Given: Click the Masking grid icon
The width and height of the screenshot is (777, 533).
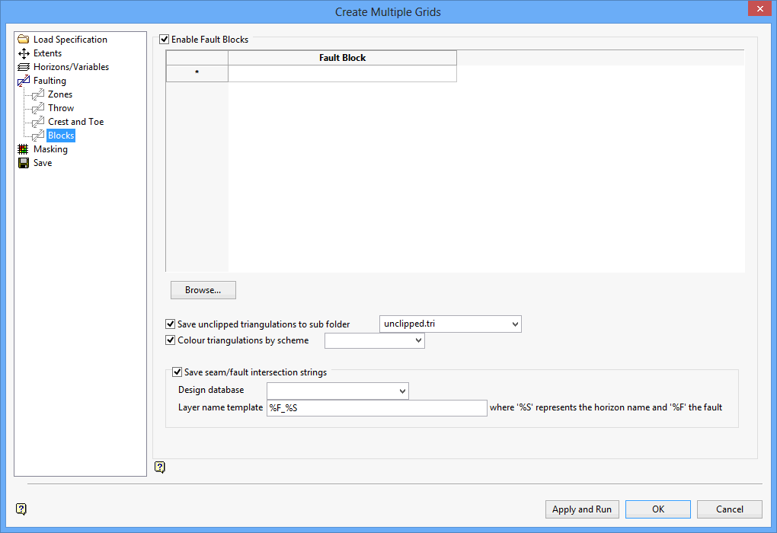Looking at the screenshot, I should tap(22, 148).
